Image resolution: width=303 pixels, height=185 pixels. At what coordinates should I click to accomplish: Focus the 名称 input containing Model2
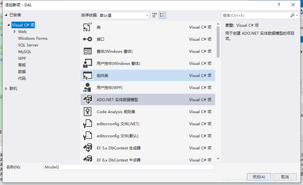click(129, 167)
